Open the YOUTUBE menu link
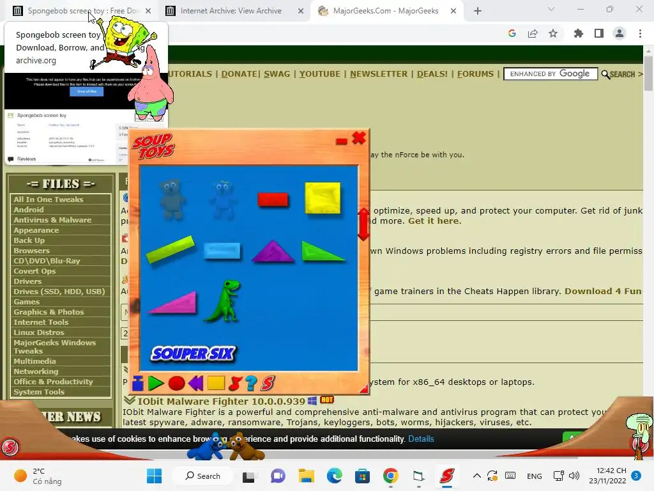The width and height of the screenshot is (654, 491). [x=320, y=74]
